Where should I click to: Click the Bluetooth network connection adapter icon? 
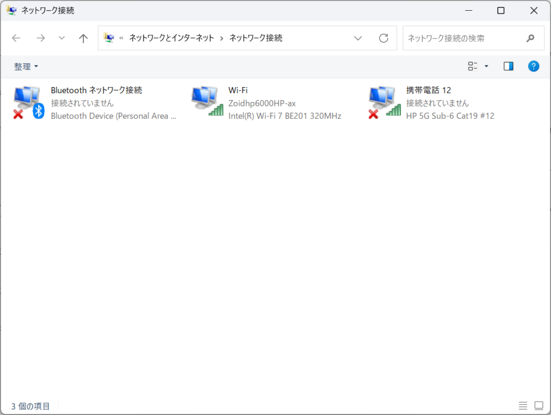coord(28,103)
